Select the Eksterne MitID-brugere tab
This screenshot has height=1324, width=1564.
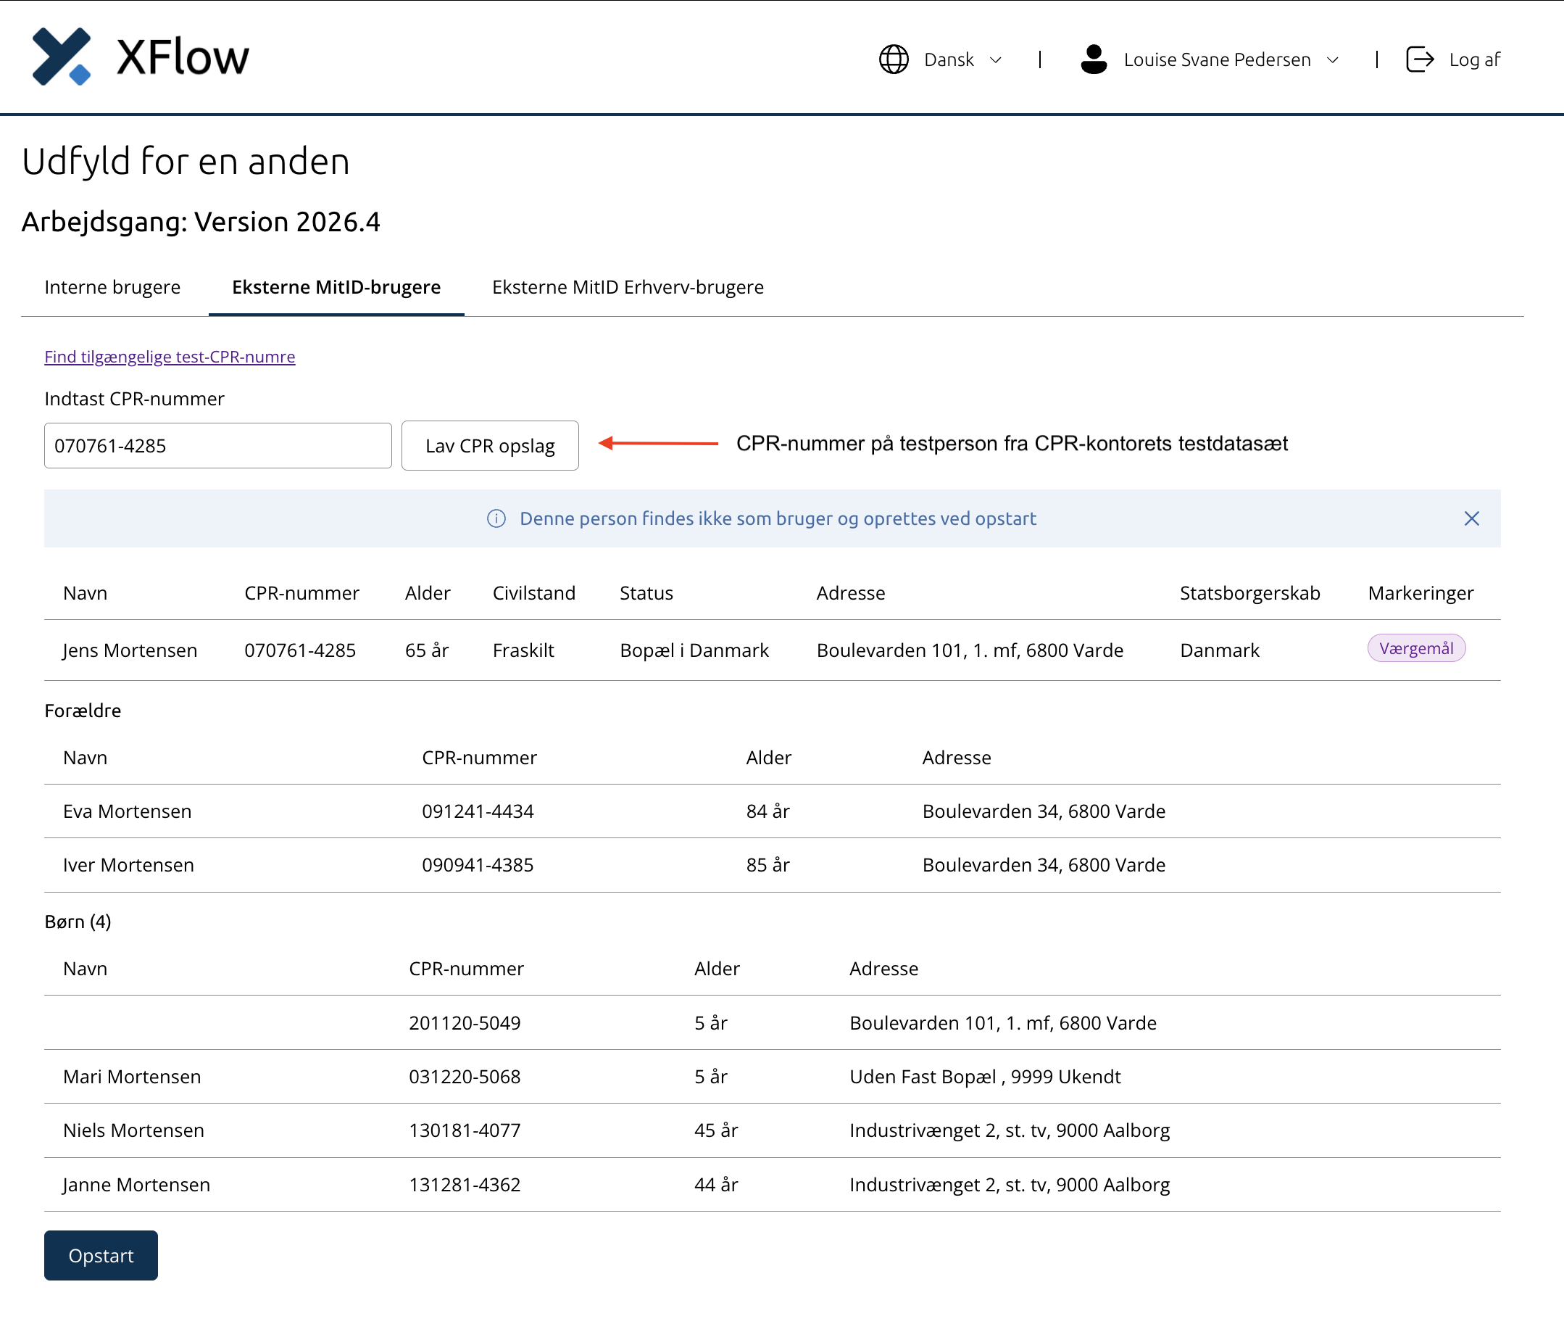336,287
